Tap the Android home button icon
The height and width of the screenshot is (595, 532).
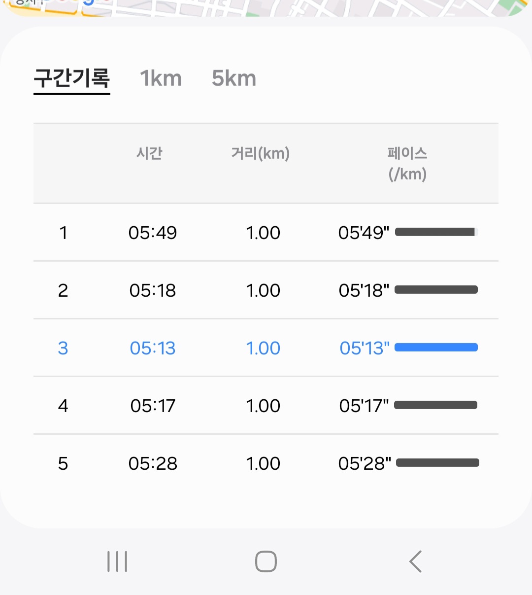[x=266, y=561]
